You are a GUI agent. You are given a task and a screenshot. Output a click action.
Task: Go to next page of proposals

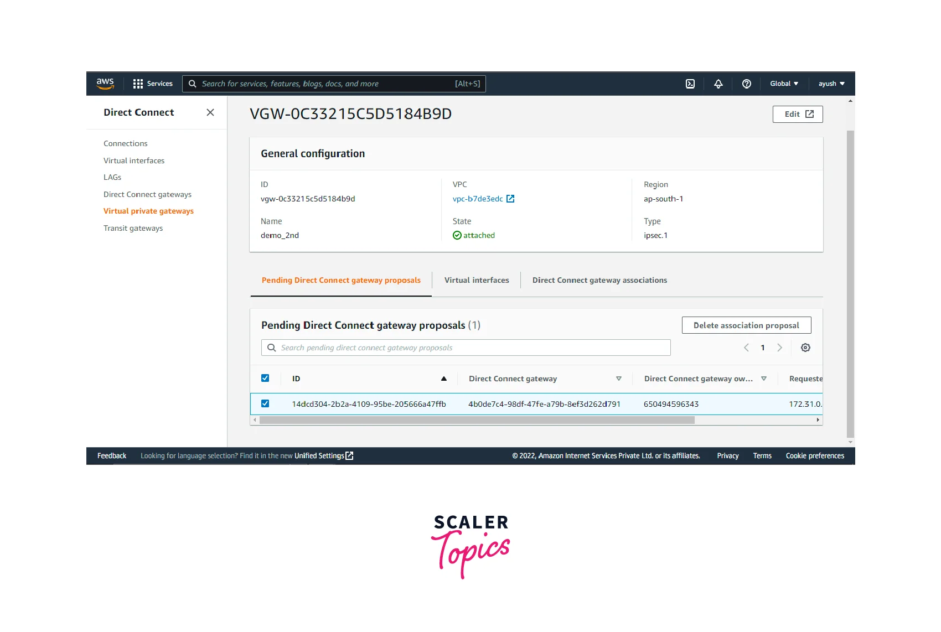click(779, 348)
